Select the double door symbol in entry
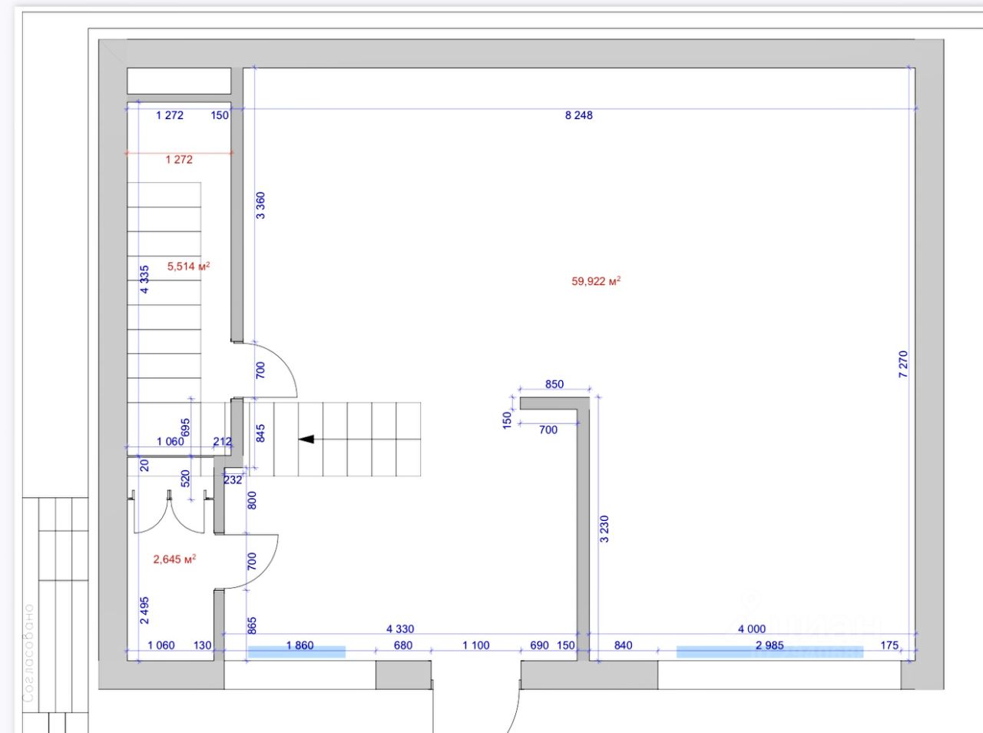983x733 pixels. click(x=169, y=512)
